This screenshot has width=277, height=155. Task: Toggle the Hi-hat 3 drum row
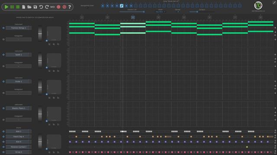point(3,152)
